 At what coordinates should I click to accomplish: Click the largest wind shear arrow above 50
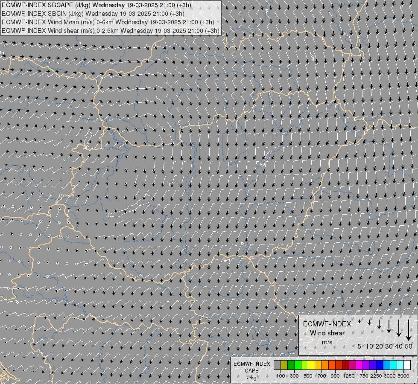point(409,330)
